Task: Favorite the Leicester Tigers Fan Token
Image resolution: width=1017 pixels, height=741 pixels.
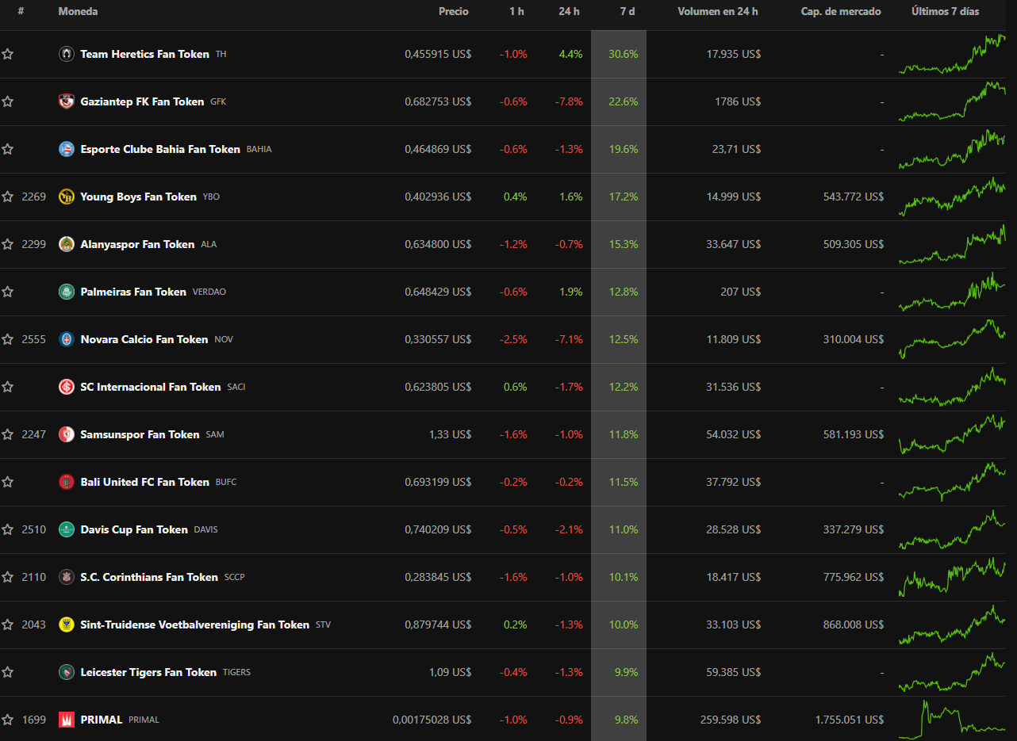Action: [x=8, y=672]
